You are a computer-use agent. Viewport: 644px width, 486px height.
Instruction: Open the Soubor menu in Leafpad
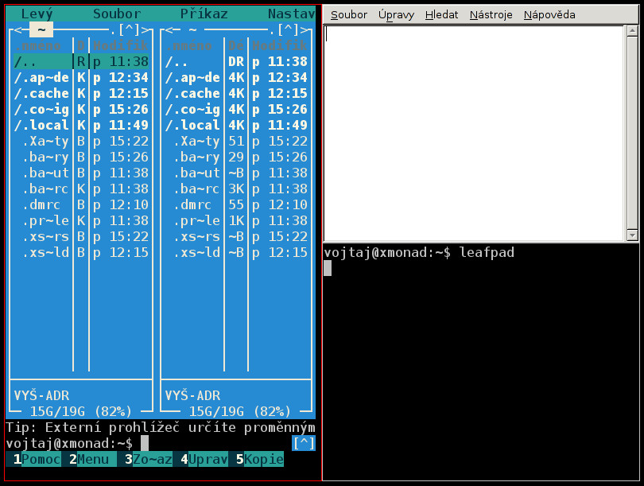[349, 15]
